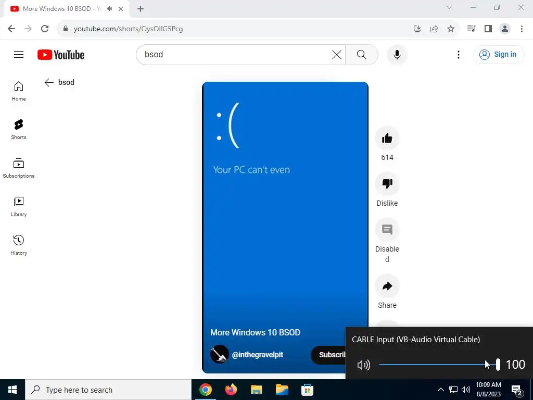This screenshot has height=400, width=533.
Task: Bookmark this tab with star
Action: coord(451,29)
